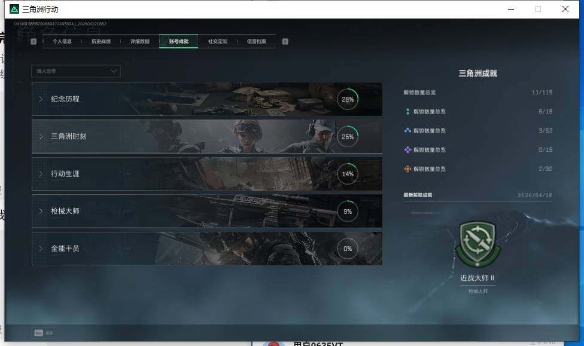Click the 0/15 count value
Viewport: 584px width, 346px height.
coord(545,149)
